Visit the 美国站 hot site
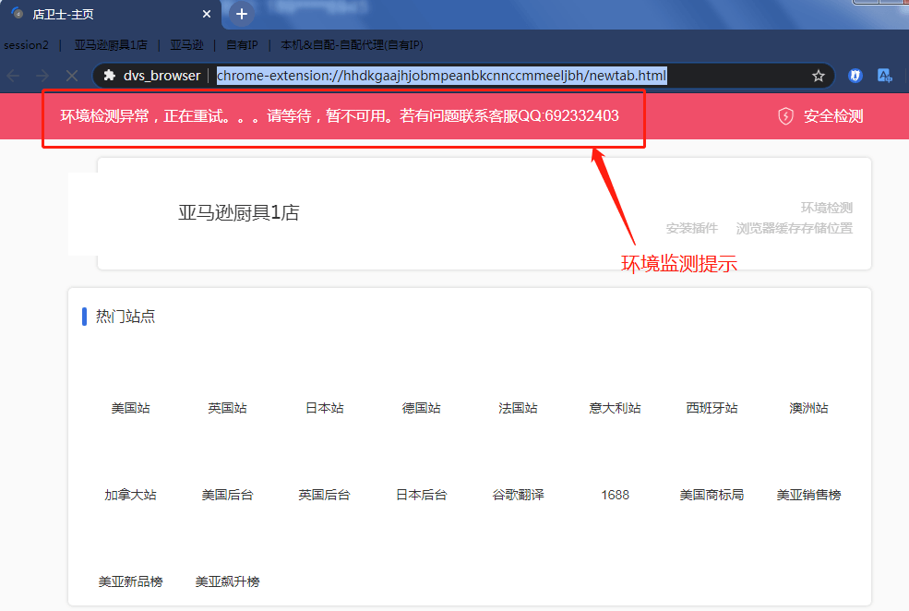Image resolution: width=909 pixels, height=611 pixels. [130, 407]
